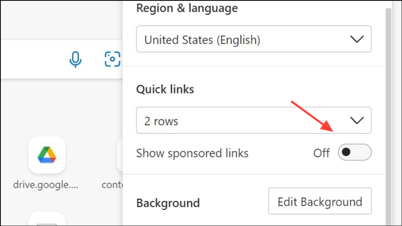
Task: Expand the Quick links "2 rows" dropdown
Action: pos(253,120)
